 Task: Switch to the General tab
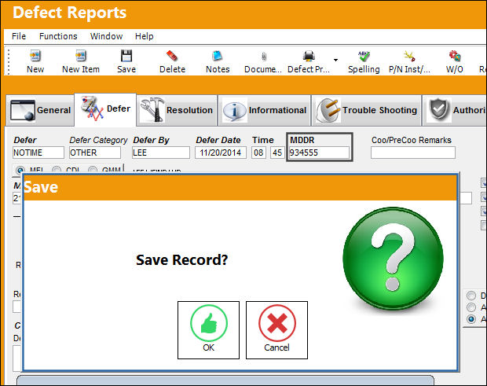tap(40, 110)
